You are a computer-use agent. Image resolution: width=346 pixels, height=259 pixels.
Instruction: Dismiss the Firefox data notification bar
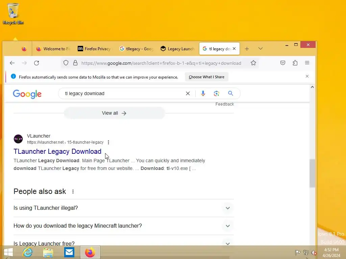point(307,76)
